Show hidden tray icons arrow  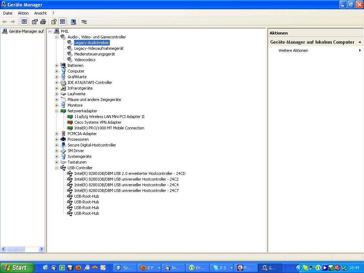point(299,268)
